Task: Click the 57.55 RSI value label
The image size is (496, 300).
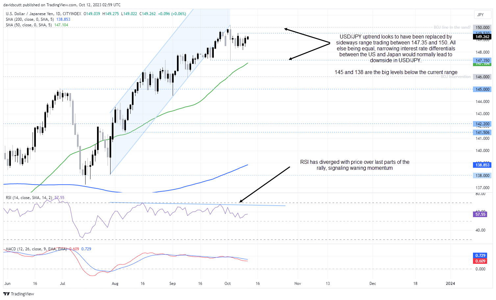Action: [480, 214]
